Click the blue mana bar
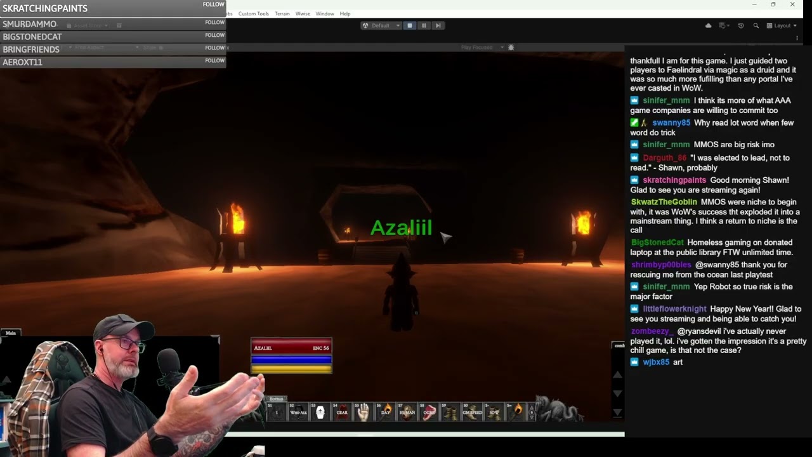This screenshot has height=457, width=812. [291, 359]
